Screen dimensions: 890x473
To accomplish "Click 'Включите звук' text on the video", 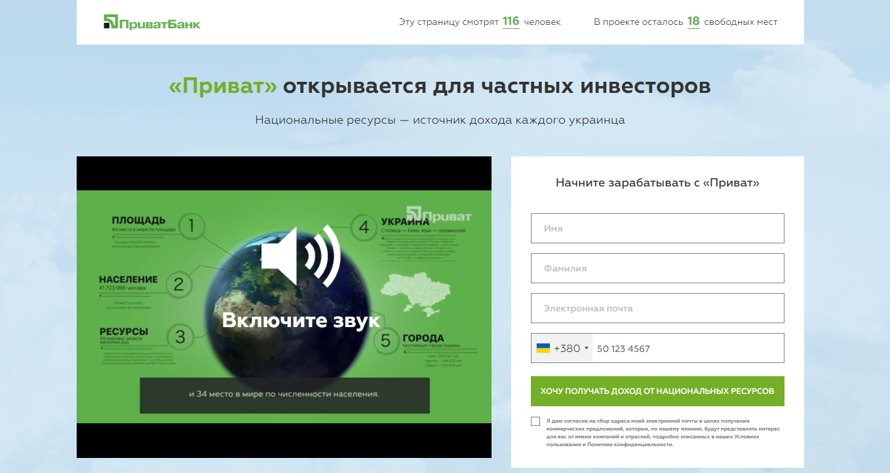I will click(x=301, y=320).
